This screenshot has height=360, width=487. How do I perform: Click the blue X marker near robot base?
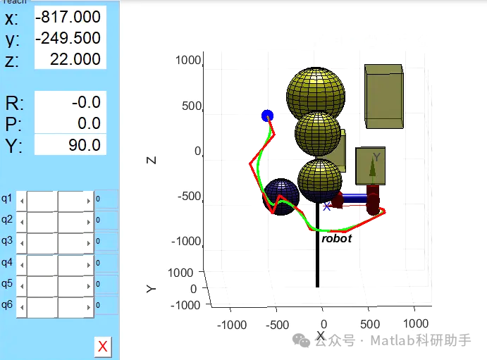coord(326,206)
